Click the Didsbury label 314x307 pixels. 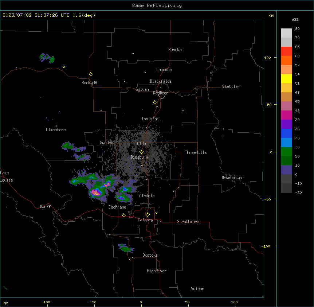[140, 157]
